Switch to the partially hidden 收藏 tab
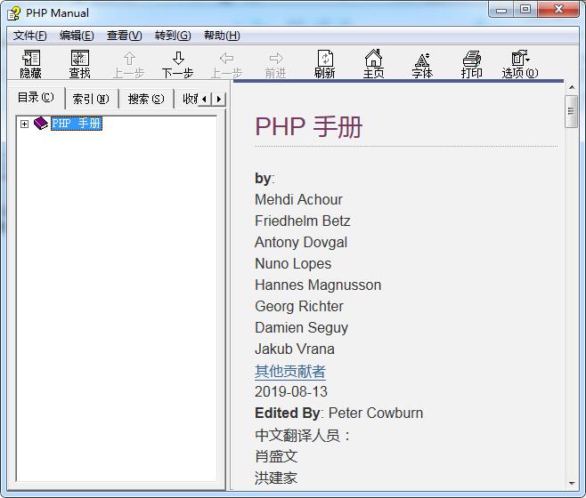 tap(190, 99)
